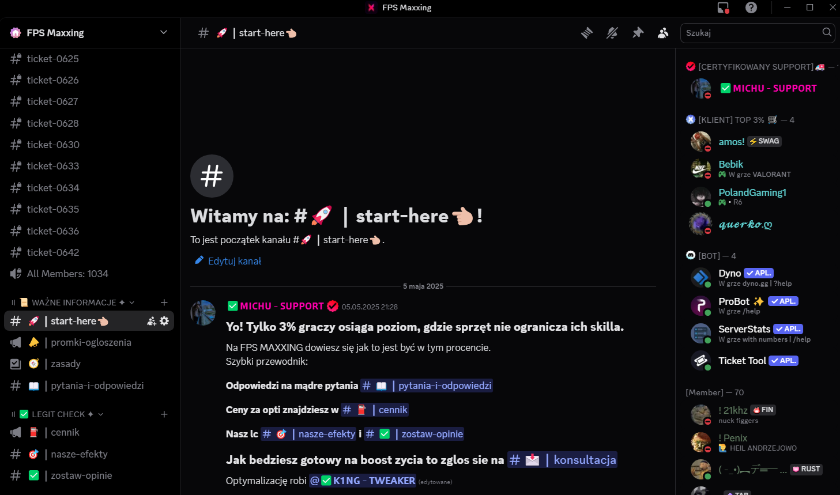Open the promki-ogloszenia channel

(89, 342)
